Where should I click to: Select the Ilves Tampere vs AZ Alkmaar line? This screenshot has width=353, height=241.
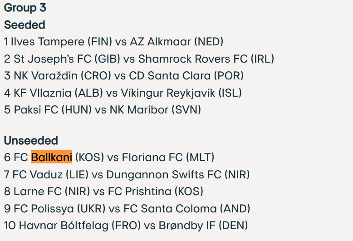click(113, 42)
